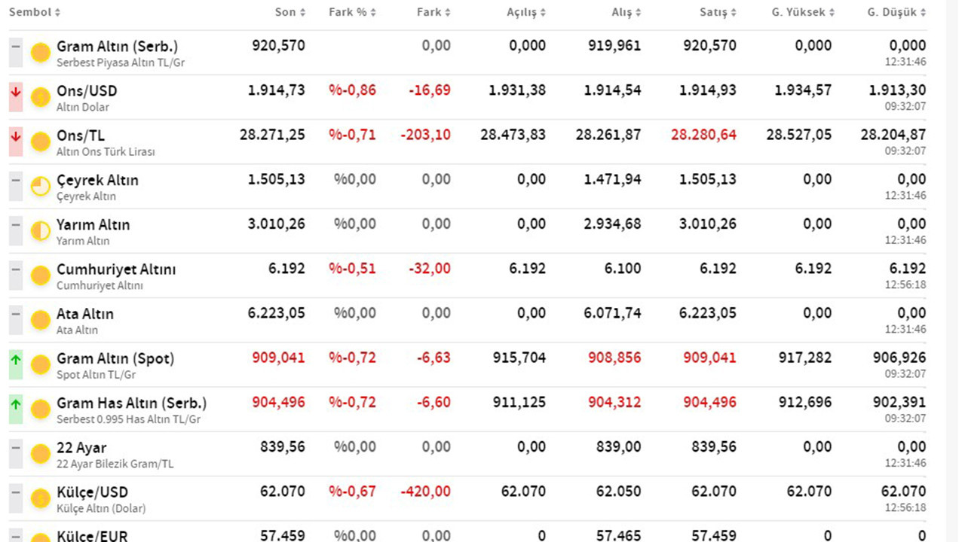The width and height of the screenshot is (965, 542).
Task: Click the gray dash indicator for Ata Altın
Action: coord(16,321)
